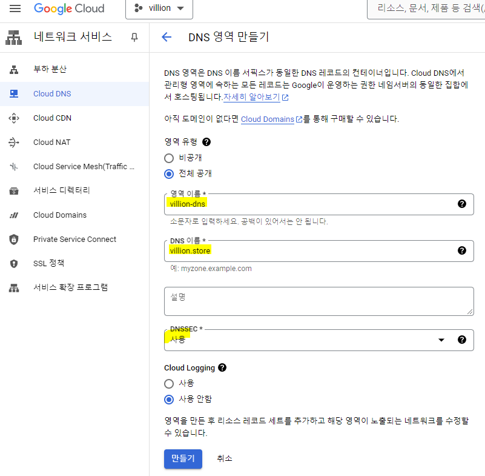Select the 전체 공개 zone type radio
Screen dimensions: 485x476
pyautogui.click(x=169, y=174)
